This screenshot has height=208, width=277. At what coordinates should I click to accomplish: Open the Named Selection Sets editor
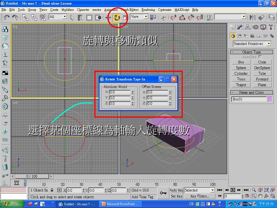pos(210,18)
